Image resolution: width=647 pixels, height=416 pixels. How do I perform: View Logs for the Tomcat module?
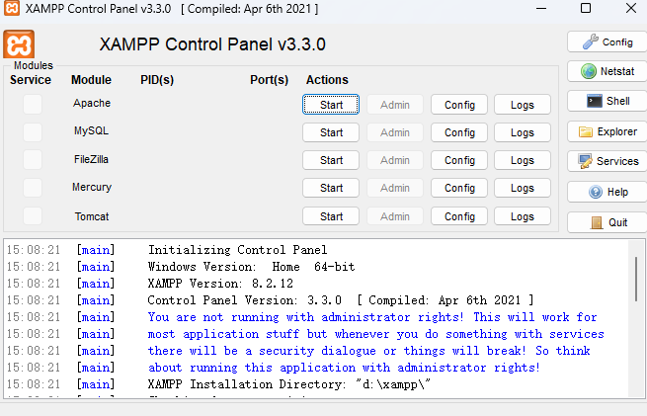pos(523,215)
